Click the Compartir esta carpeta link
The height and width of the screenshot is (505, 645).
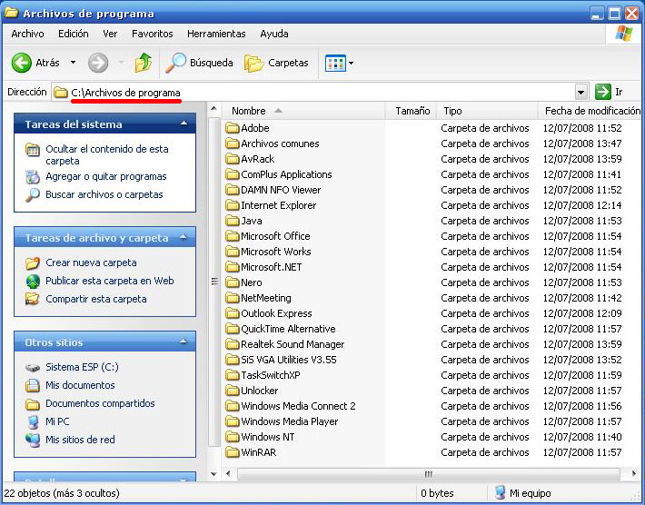click(96, 299)
